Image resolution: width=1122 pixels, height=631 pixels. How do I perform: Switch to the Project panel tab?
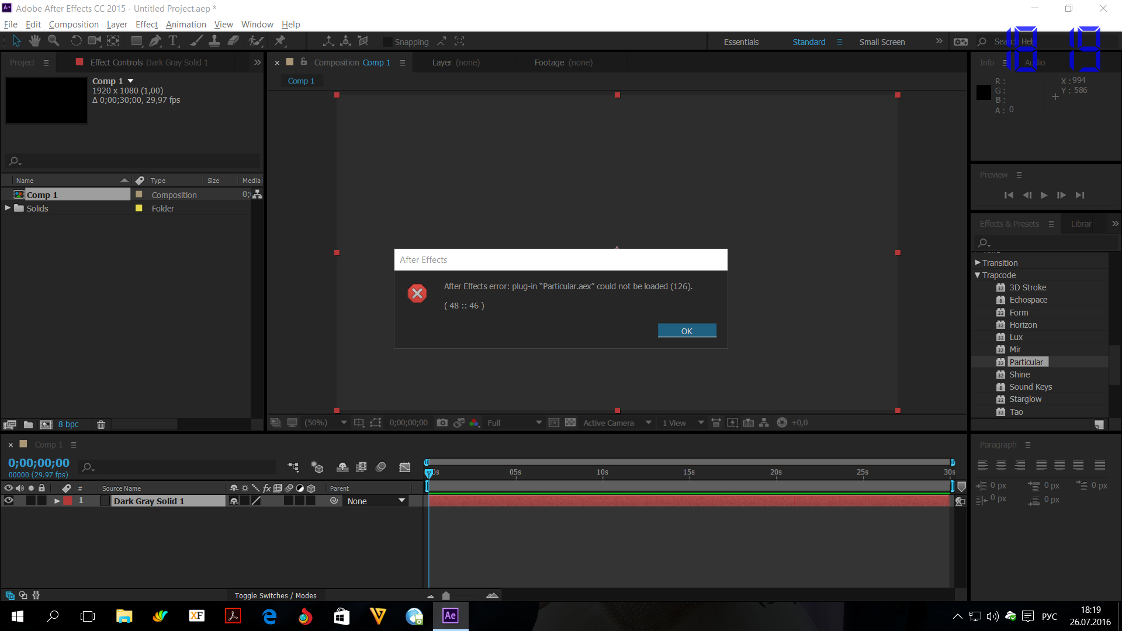22,63
